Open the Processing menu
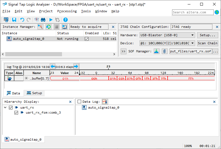Image resolution: width=221 pixels, height=149 pixels. 67,11
